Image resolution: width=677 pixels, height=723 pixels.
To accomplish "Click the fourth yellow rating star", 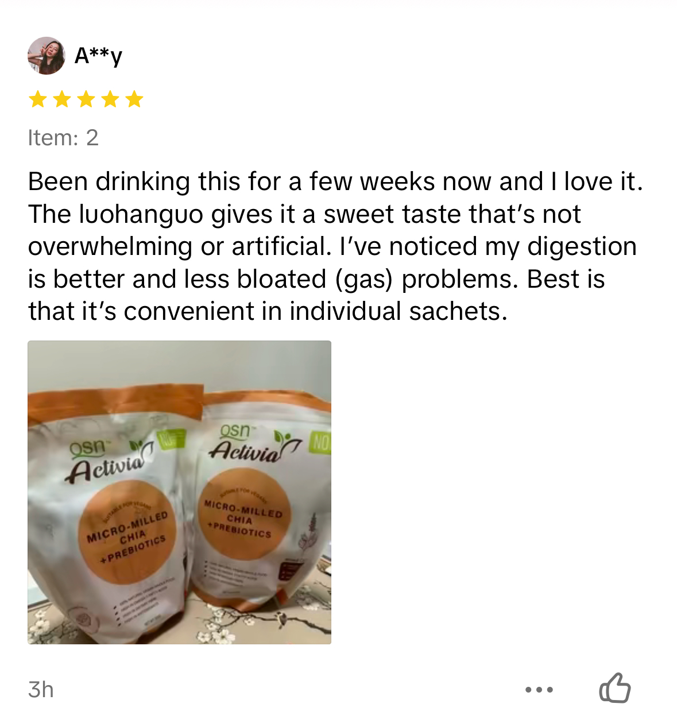I will click(x=110, y=99).
